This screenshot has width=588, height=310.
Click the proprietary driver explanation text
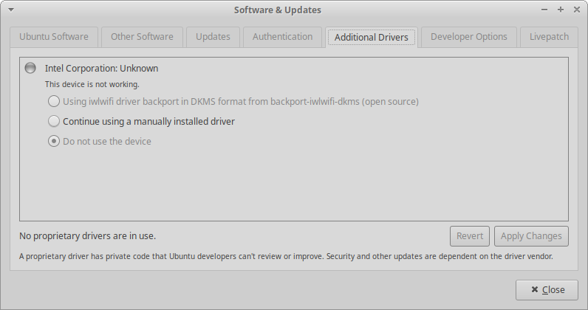pos(286,256)
